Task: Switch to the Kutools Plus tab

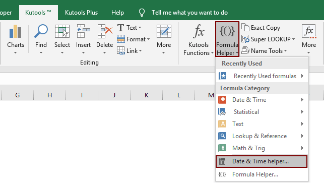Action: [82, 13]
